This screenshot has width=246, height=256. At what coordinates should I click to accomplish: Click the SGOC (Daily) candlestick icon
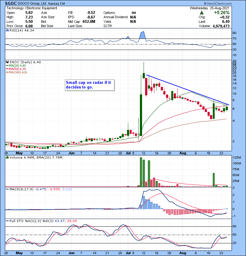[x=7, y=62]
